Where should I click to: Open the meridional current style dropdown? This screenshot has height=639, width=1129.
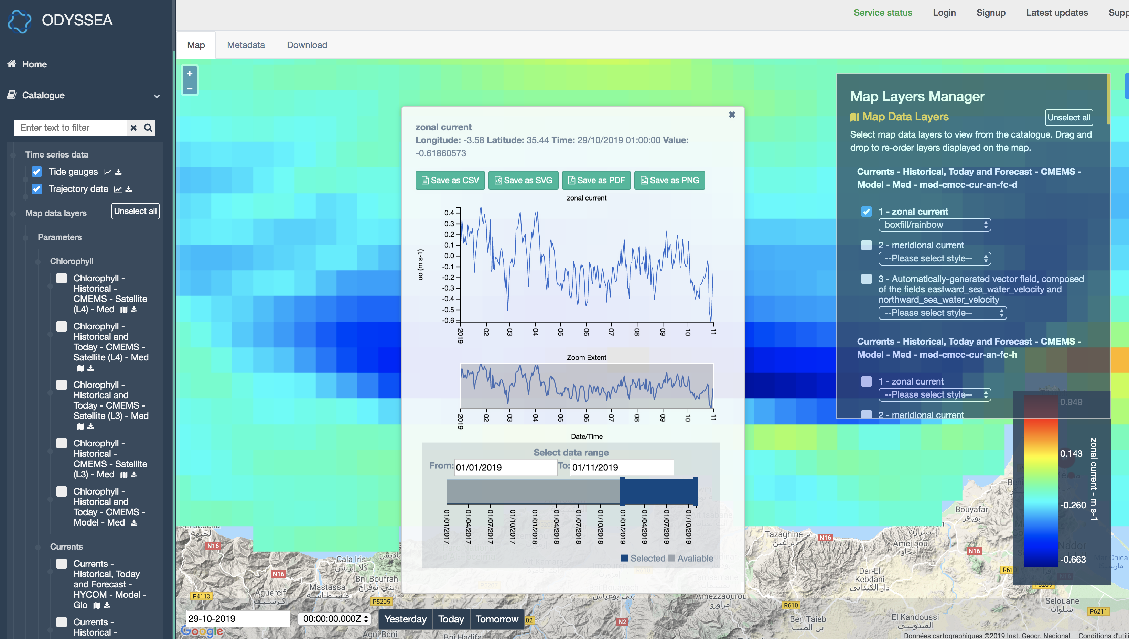pyautogui.click(x=935, y=259)
